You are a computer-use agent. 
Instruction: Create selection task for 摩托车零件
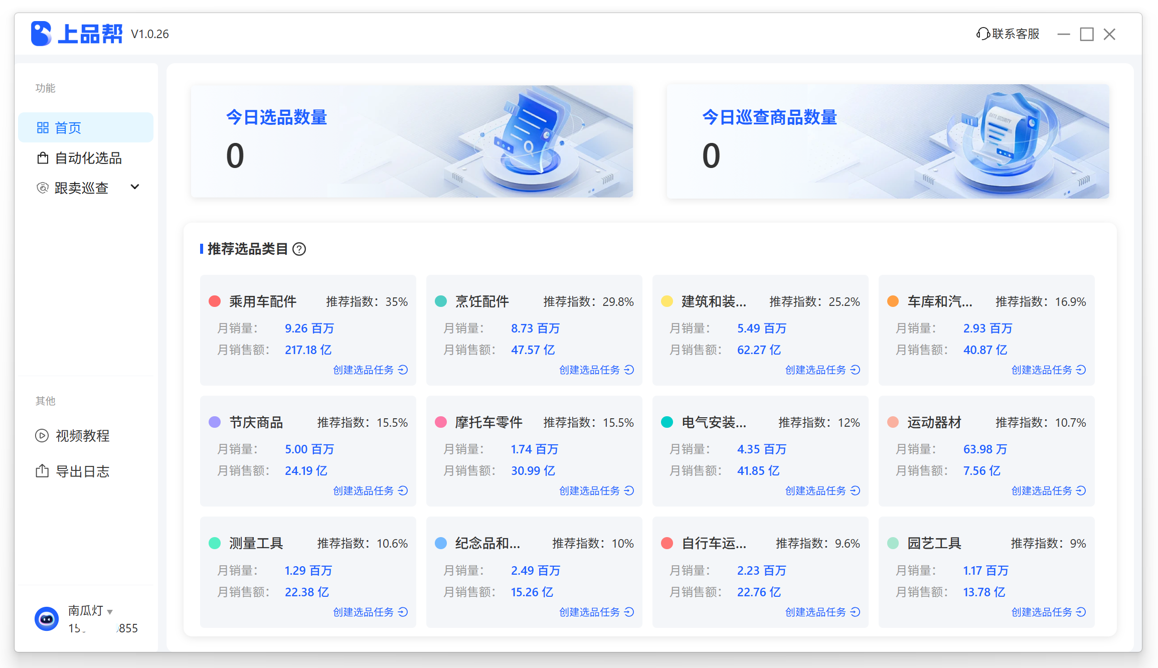click(596, 490)
